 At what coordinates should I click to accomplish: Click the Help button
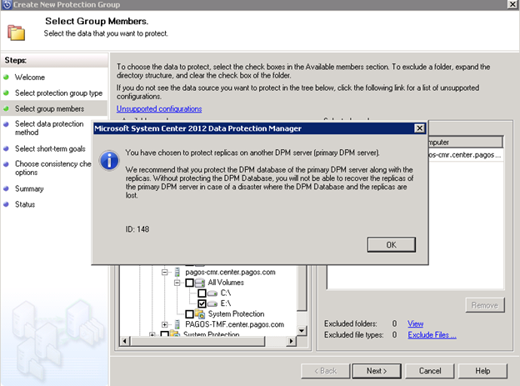tap(482, 371)
